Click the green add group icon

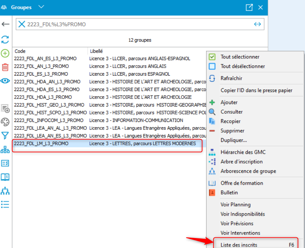tap(5, 53)
